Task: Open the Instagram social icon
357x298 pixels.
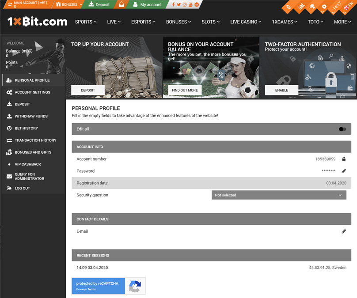Action: point(185,4)
